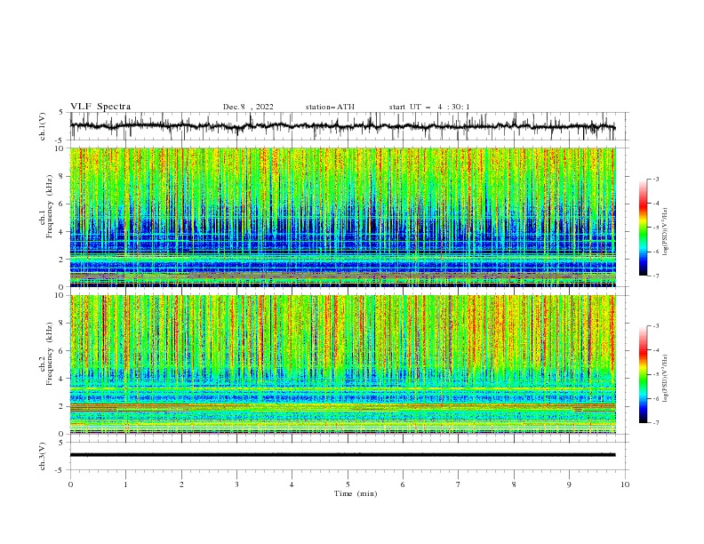The image size is (704, 544).
Task: Click the ch.2 "Frequency (kHz)" axis label
Action: (x=50, y=353)
